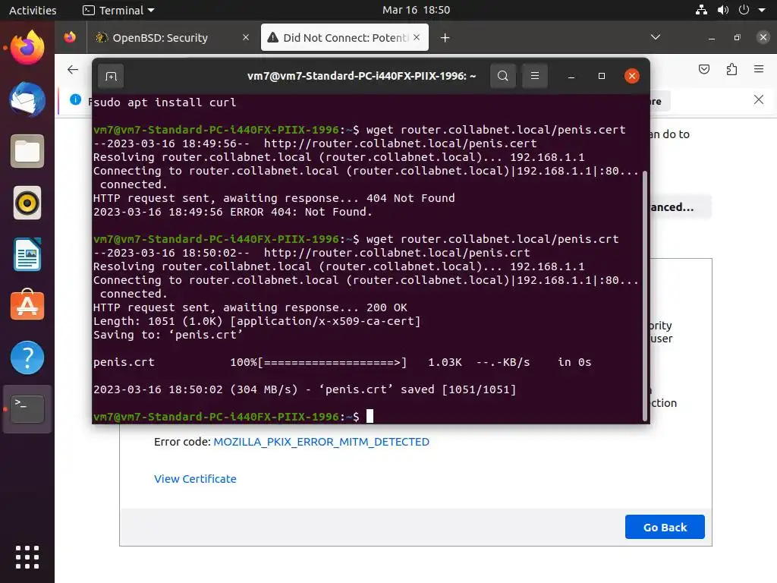Image resolution: width=777 pixels, height=583 pixels.
Task: Dismiss the Firefox info notification bar
Action: click(x=759, y=99)
